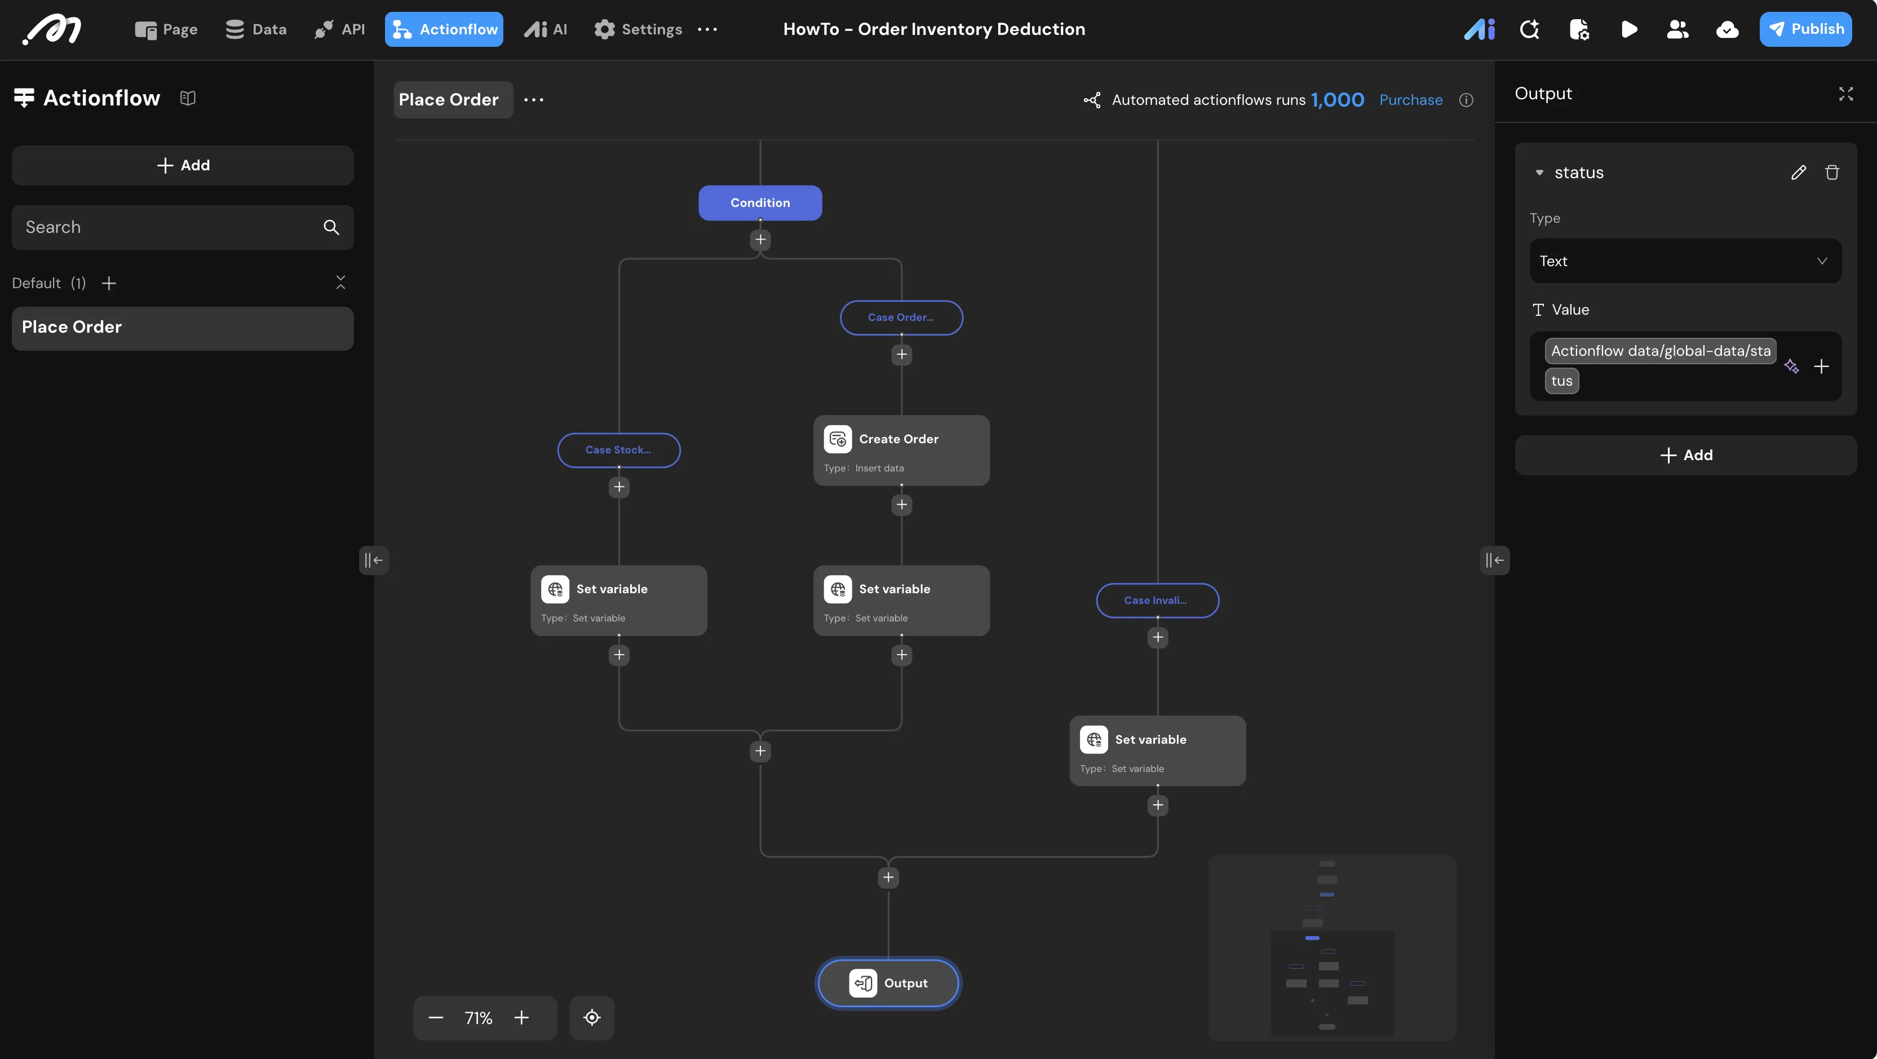This screenshot has height=1059, width=1877.
Task: Open the Actionflow documentation book icon
Action: [x=187, y=98]
